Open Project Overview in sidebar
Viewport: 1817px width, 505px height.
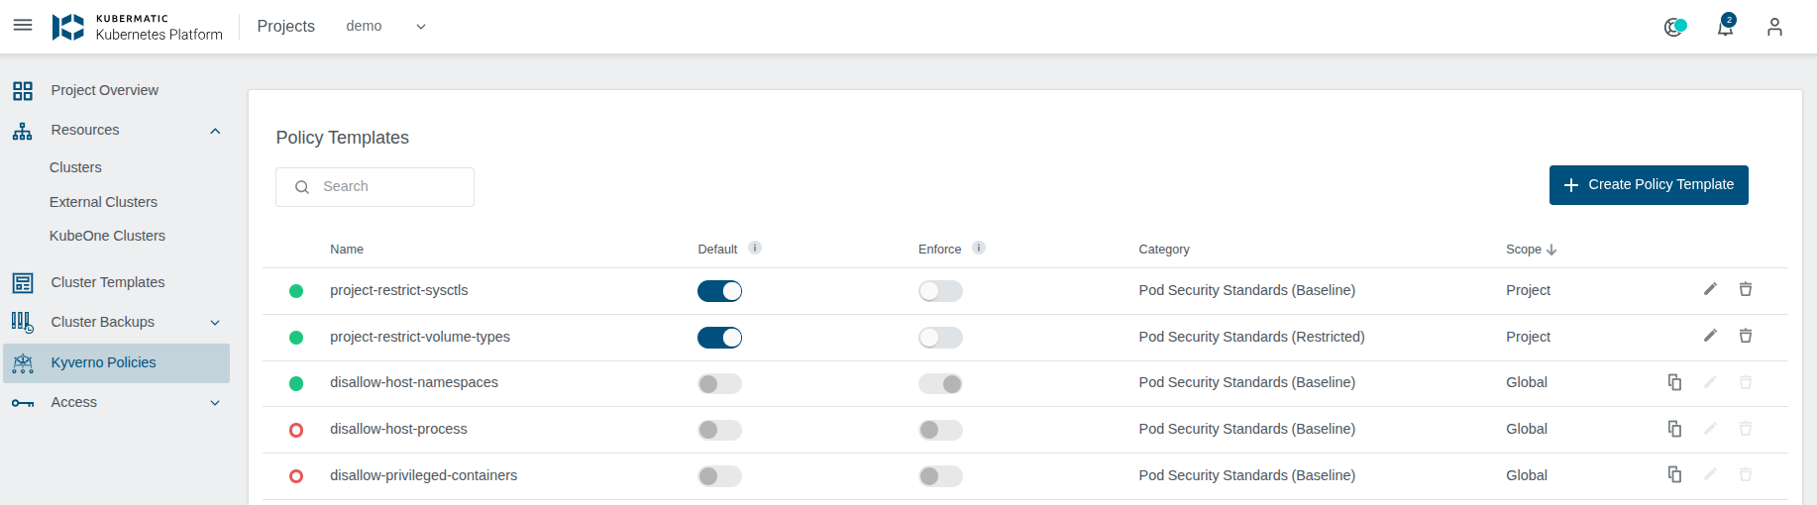click(x=104, y=90)
